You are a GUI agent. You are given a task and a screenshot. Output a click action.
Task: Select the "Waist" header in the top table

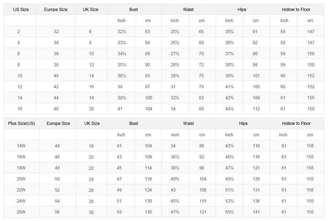click(188, 10)
